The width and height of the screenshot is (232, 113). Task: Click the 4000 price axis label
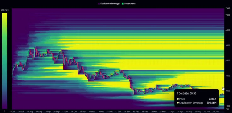[x=228, y=60]
